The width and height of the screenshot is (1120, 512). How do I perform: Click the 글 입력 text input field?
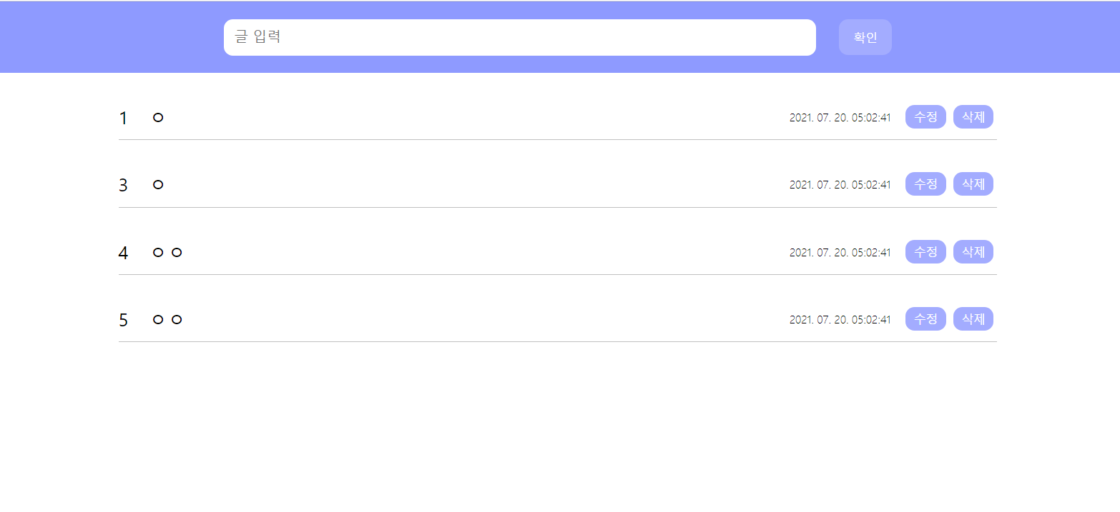[520, 37]
